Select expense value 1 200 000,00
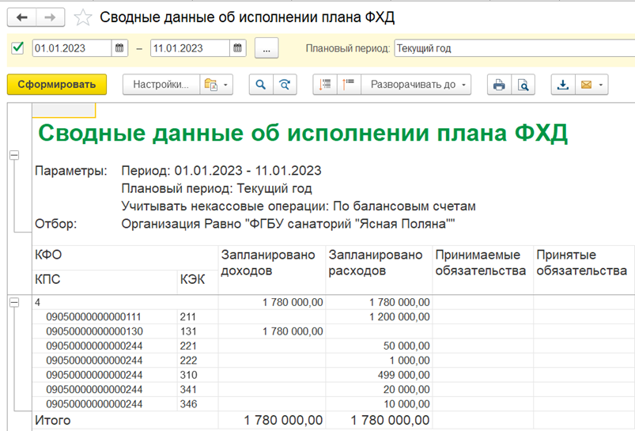Image resolution: width=635 pixels, height=431 pixels. [379, 317]
